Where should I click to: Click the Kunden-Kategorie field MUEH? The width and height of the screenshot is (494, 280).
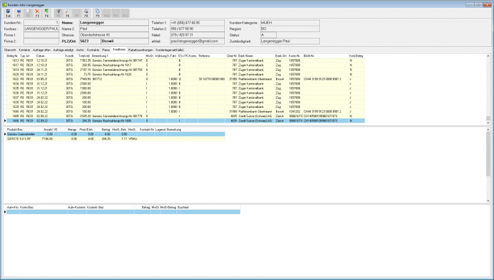click(290, 23)
